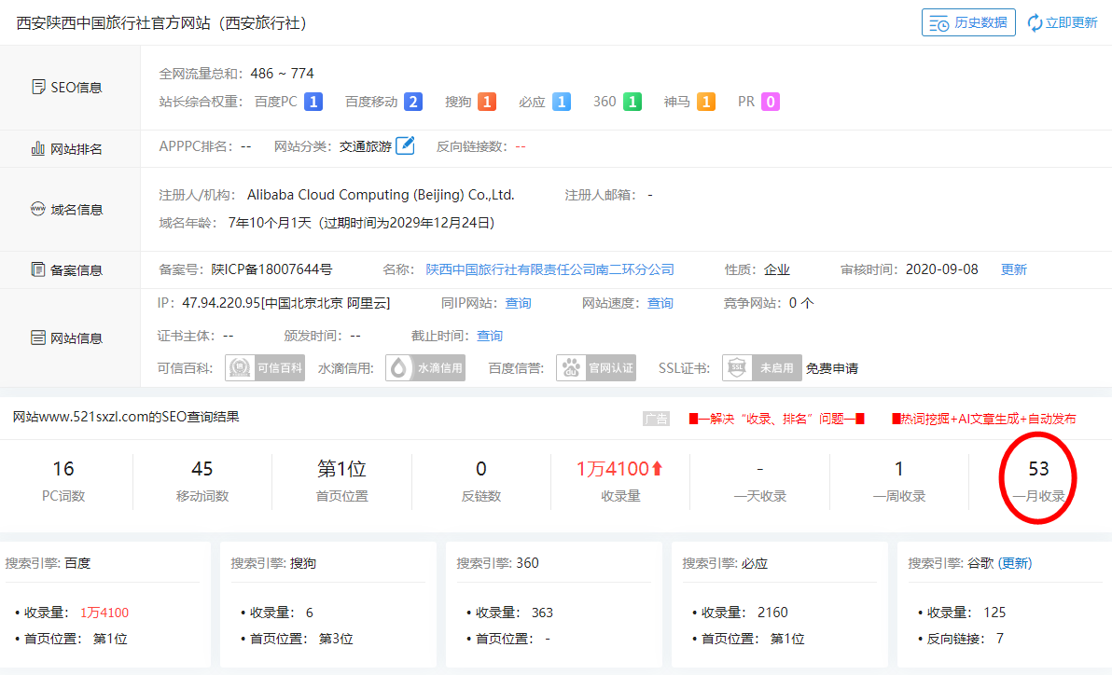Click 查询 for 截止时间
Screen dimensions: 1112x675
(x=490, y=336)
